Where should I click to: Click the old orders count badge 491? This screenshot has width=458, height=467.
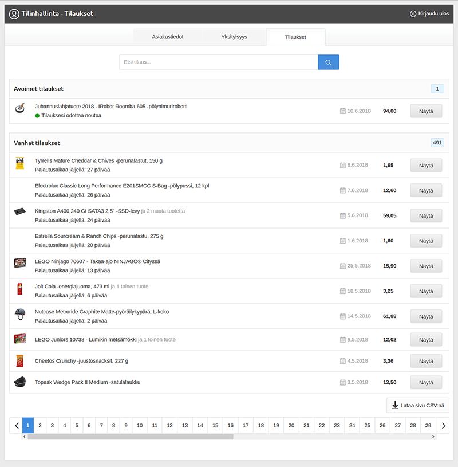tap(437, 143)
